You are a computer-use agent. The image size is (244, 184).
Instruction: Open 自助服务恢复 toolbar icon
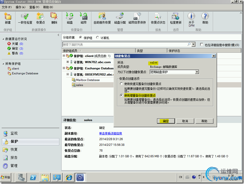click(x=102, y=18)
